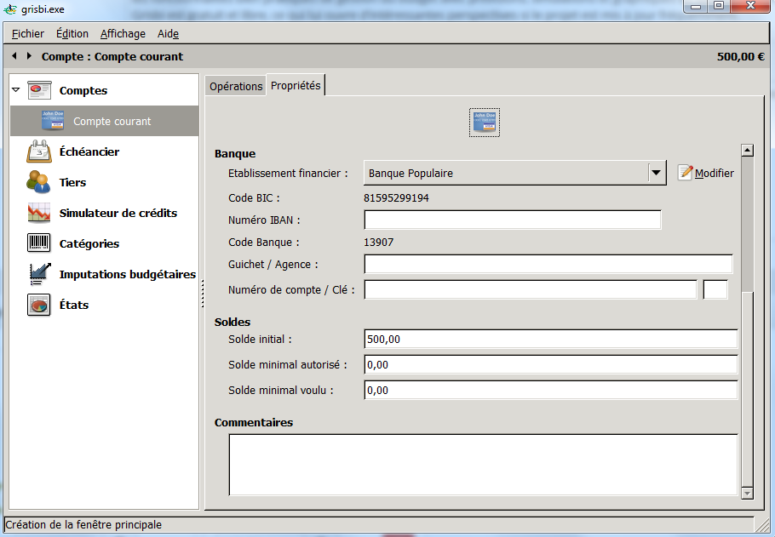
Task: Select Catégories in the sidebar
Action: (x=89, y=243)
